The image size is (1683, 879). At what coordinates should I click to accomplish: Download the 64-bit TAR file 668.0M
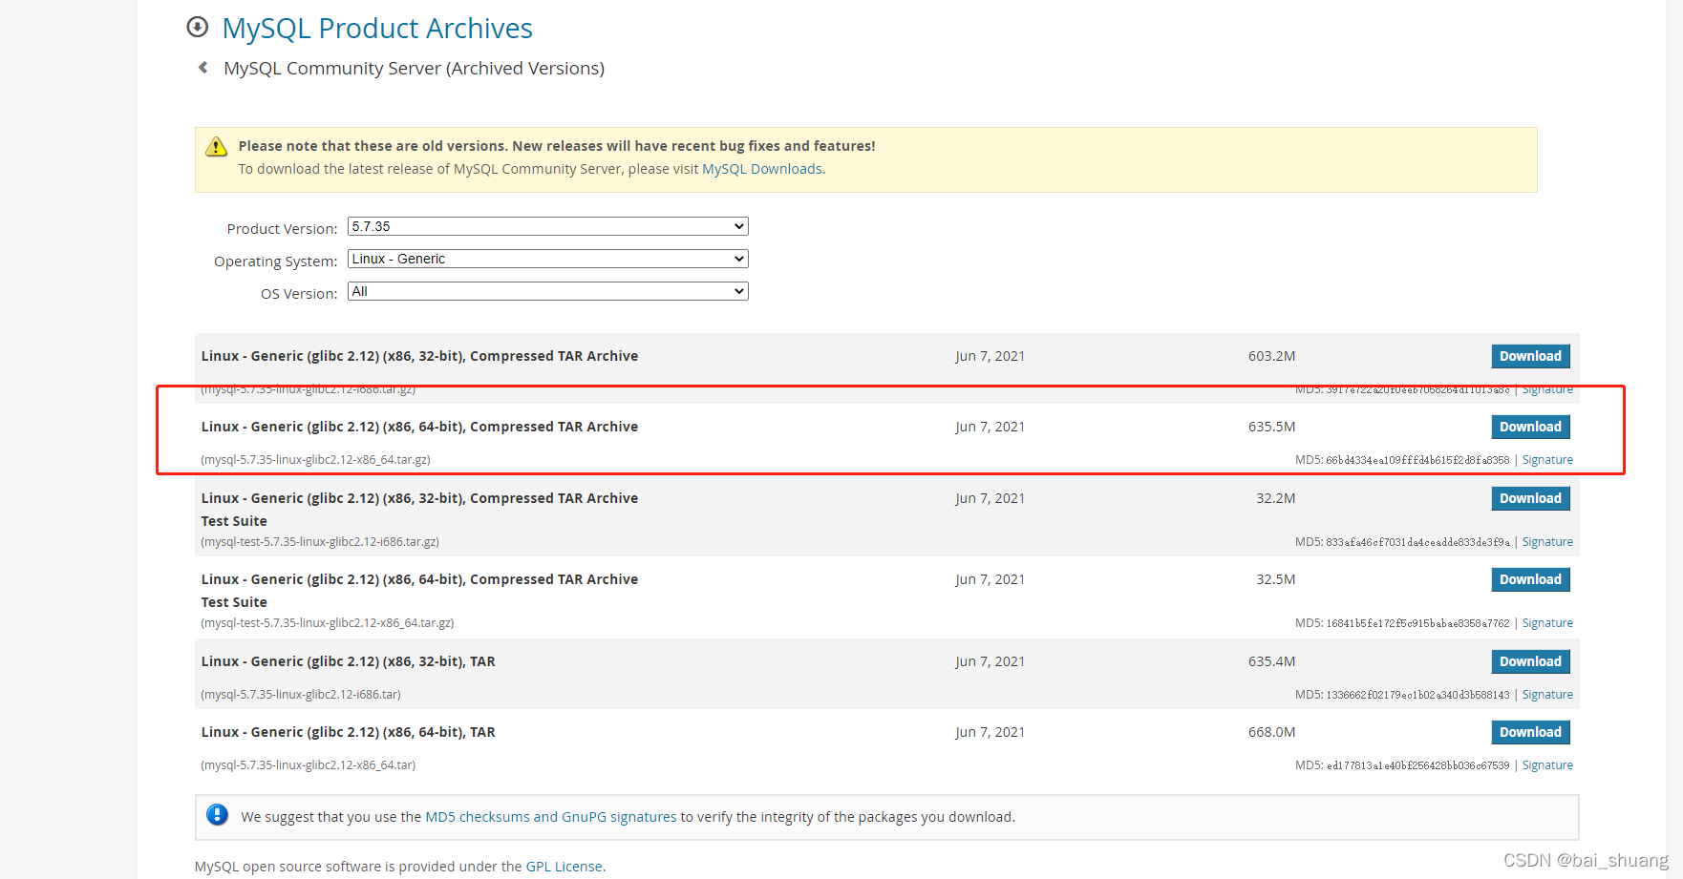pyautogui.click(x=1529, y=733)
